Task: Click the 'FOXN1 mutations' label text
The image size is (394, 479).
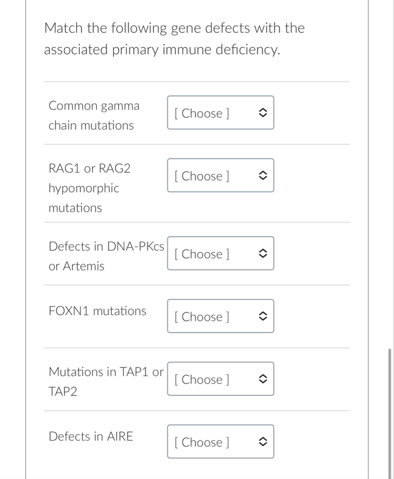Action: pos(97,311)
